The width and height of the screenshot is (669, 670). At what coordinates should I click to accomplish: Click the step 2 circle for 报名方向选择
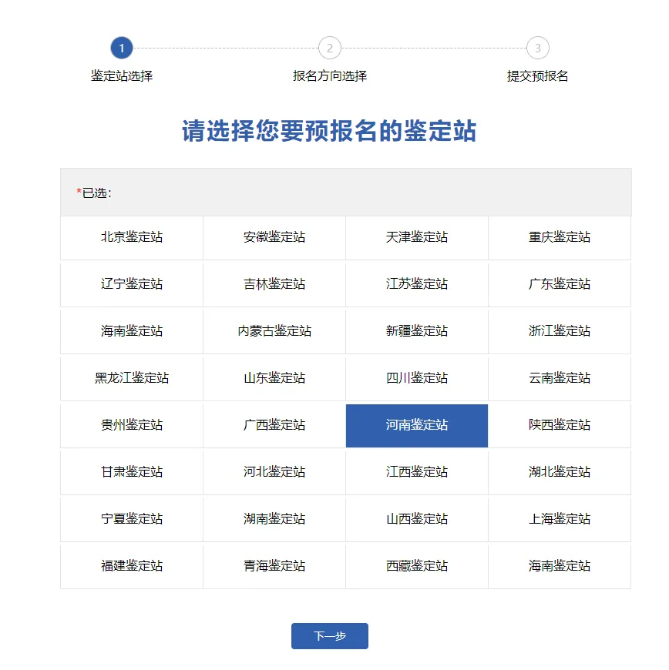click(x=330, y=48)
